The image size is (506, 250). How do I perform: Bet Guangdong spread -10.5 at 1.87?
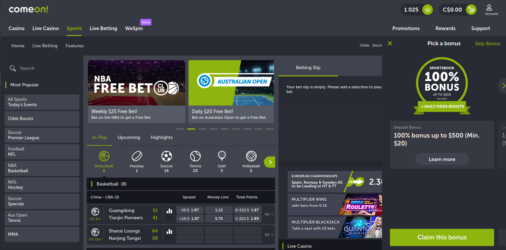click(x=190, y=210)
